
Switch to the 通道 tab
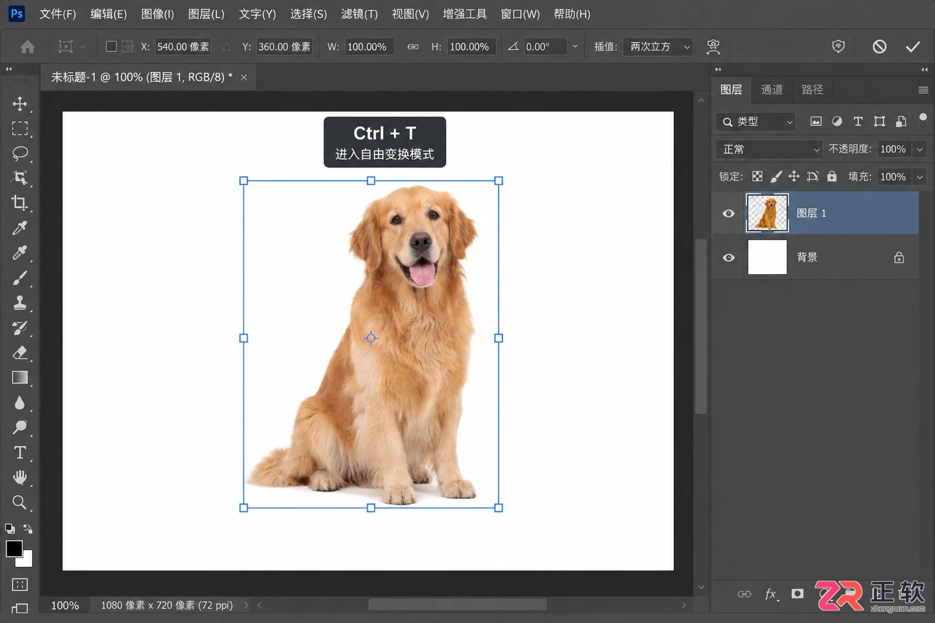pos(772,90)
